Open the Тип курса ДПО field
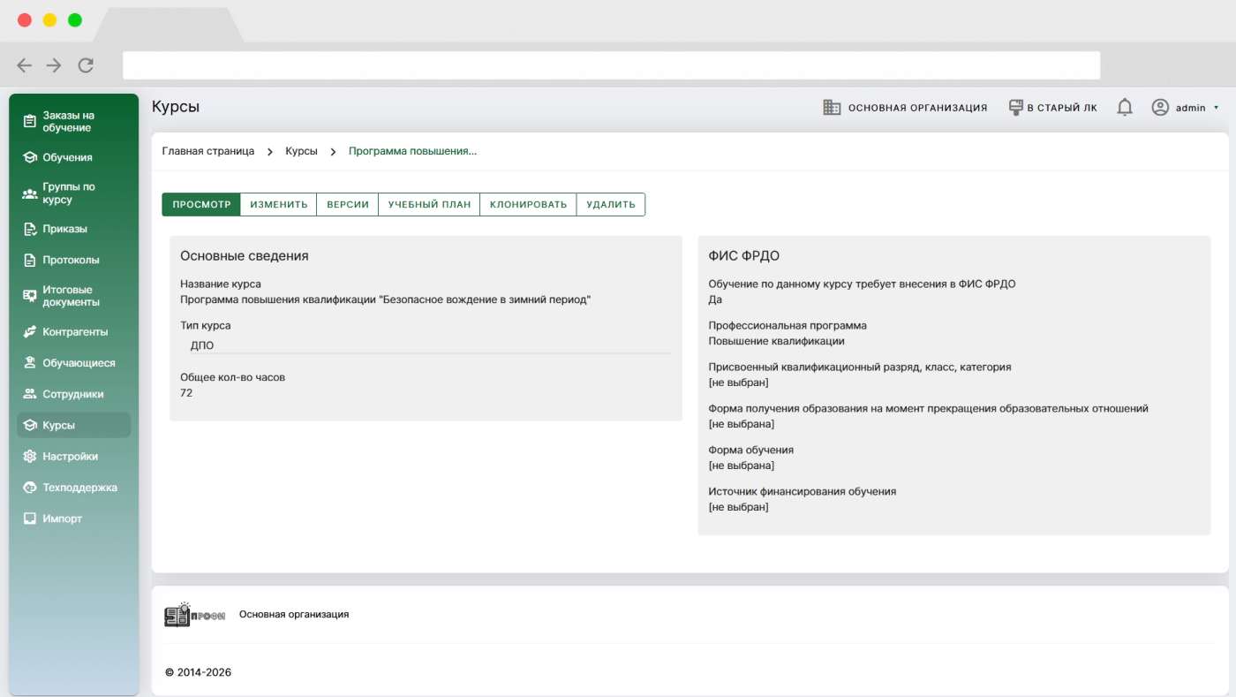The width and height of the screenshot is (1236, 697). tap(425, 345)
